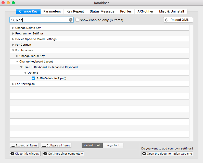
Task: Open the Parameters tab
Action: coord(52,11)
